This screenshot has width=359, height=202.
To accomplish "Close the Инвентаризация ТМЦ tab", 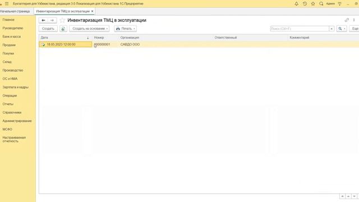I will [92, 11].
